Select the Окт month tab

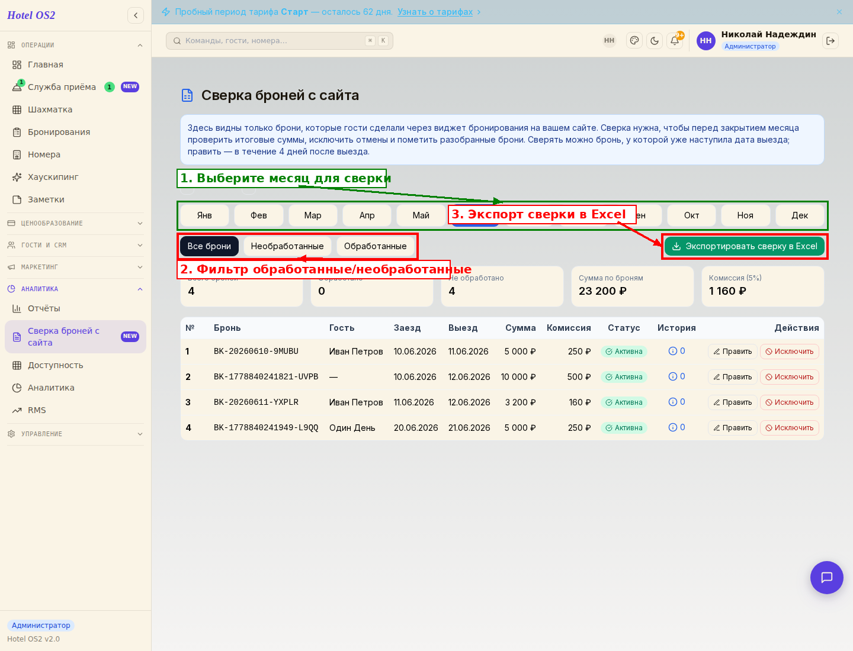point(691,215)
